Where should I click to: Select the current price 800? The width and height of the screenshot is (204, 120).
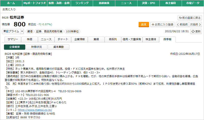pyautogui.click(x=20, y=24)
